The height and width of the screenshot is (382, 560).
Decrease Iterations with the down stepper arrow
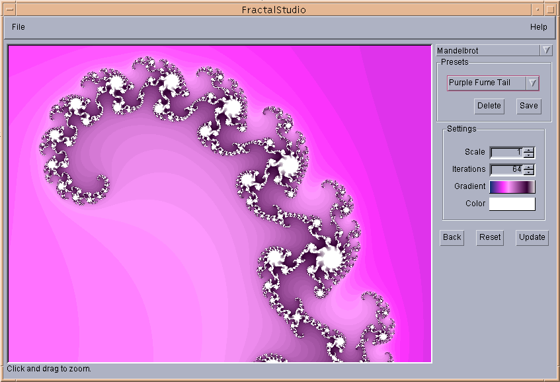528,172
